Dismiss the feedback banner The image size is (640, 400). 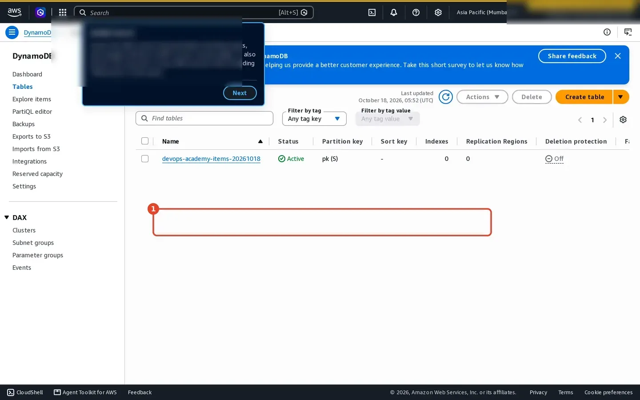618,56
